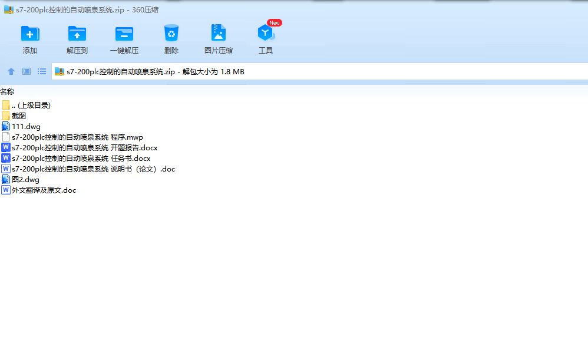
Task: Go up one level with the up arrow
Action: 11,71
